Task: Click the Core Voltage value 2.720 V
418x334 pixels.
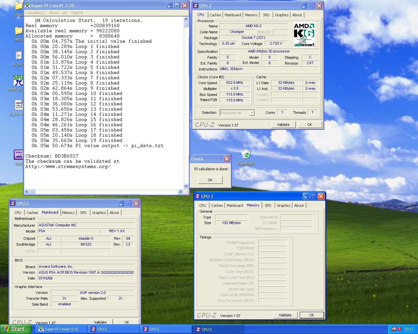Action: 276,44
